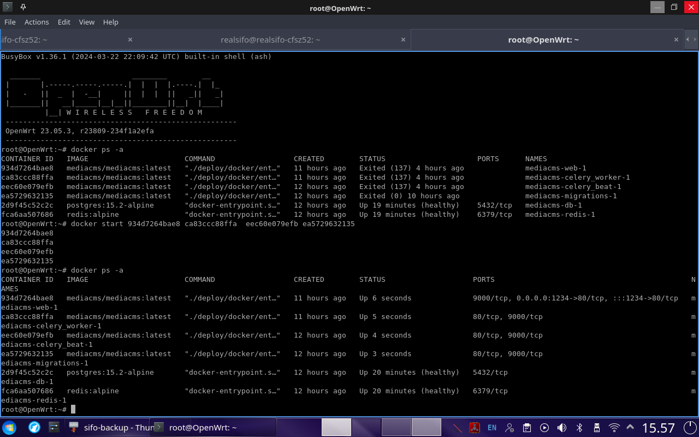Screen dimensions: 699x437
Task: Open the 15.57 clock calendar
Action: point(658,427)
